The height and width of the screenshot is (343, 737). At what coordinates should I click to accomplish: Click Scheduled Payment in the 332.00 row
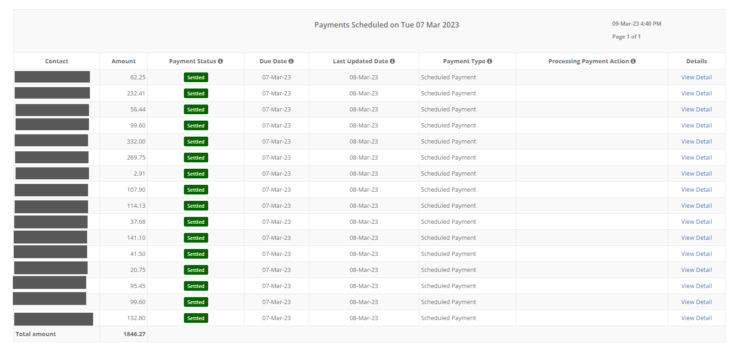(x=449, y=141)
